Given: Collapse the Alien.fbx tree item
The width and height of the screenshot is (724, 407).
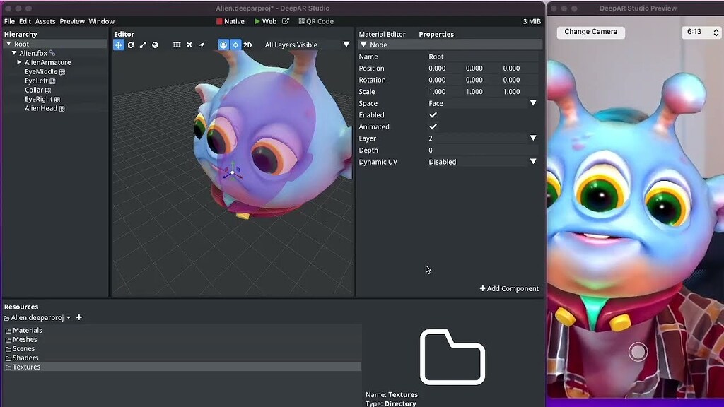Looking at the screenshot, I should [14, 52].
